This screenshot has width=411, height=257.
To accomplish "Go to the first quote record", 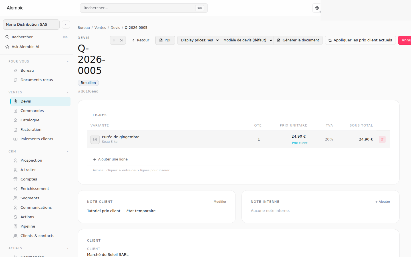I will pyautogui.click(x=114, y=40).
